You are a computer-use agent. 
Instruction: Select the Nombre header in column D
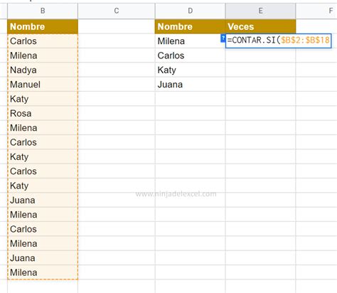[x=190, y=26]
